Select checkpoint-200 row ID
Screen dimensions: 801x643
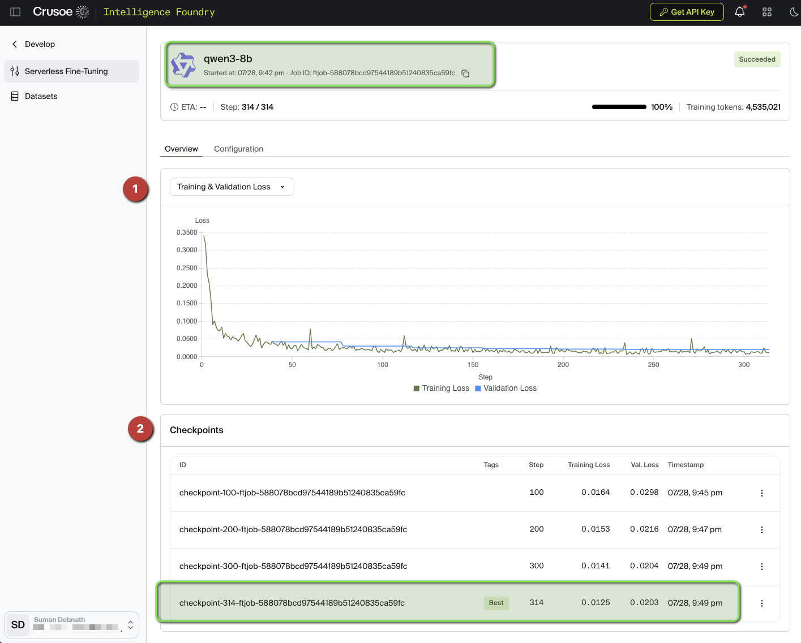(293, 529)
